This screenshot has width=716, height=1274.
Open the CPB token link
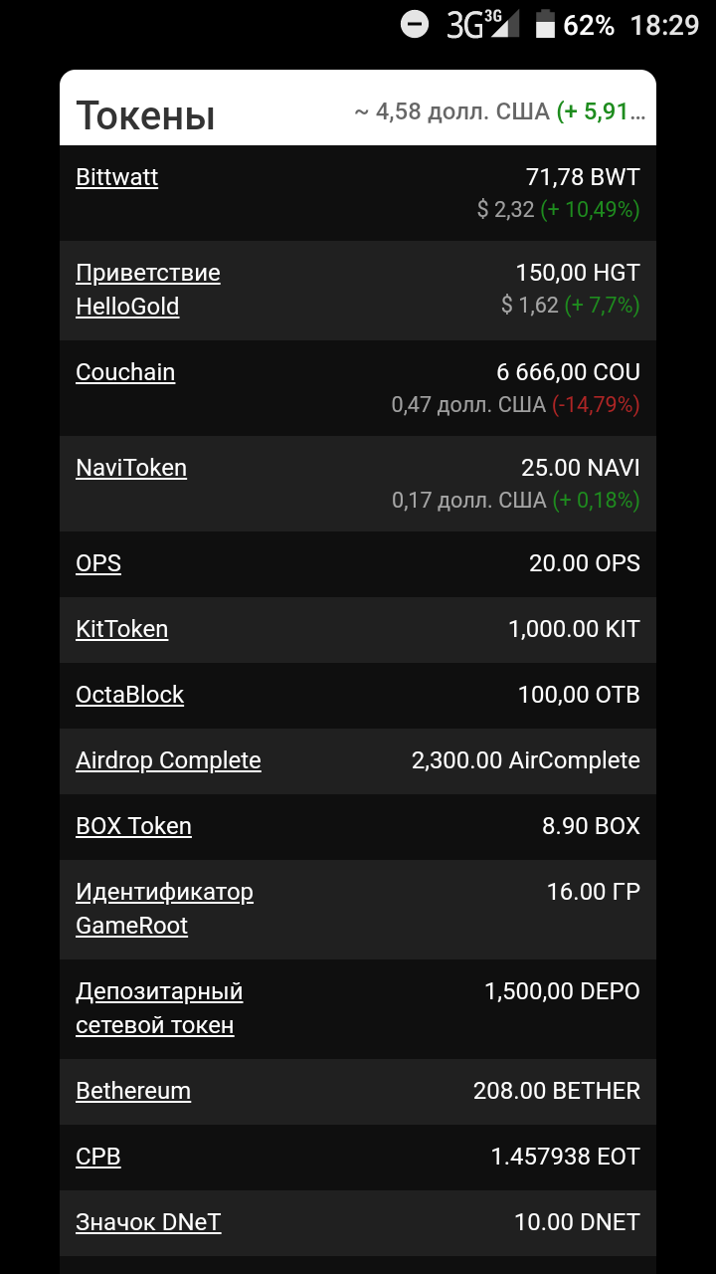tap(98, 1157)
